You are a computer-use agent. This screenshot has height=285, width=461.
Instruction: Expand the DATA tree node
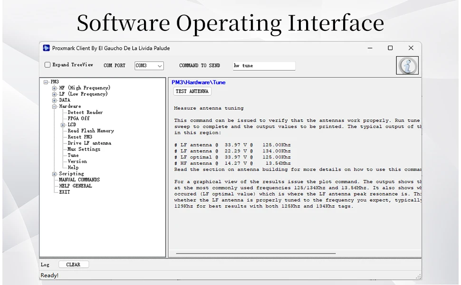(54, 101)
